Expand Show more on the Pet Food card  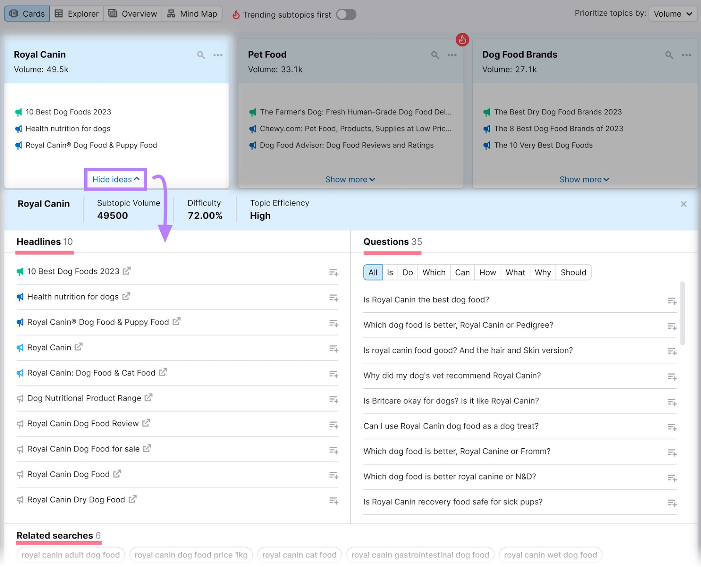click(x=350, y=179)
